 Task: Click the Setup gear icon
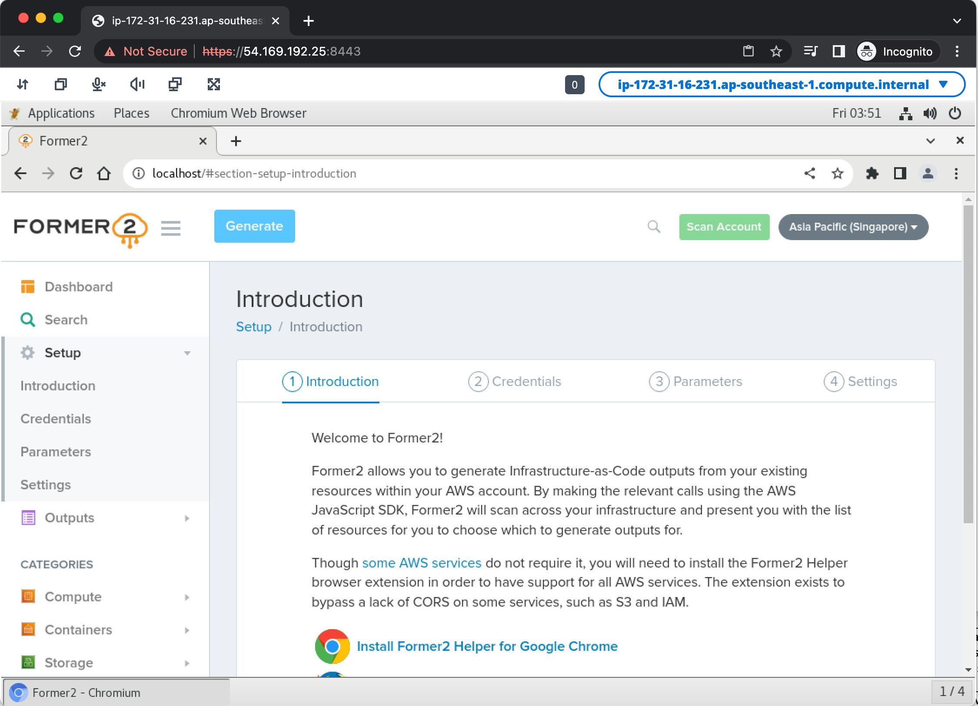click(28, 353)
